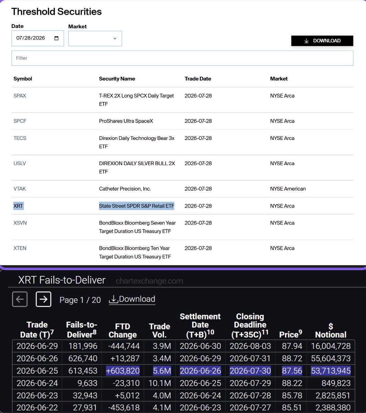The width and height of the screenshot is (366, 413).
Task: Sort by the Security Name column header
Action: 117,79
